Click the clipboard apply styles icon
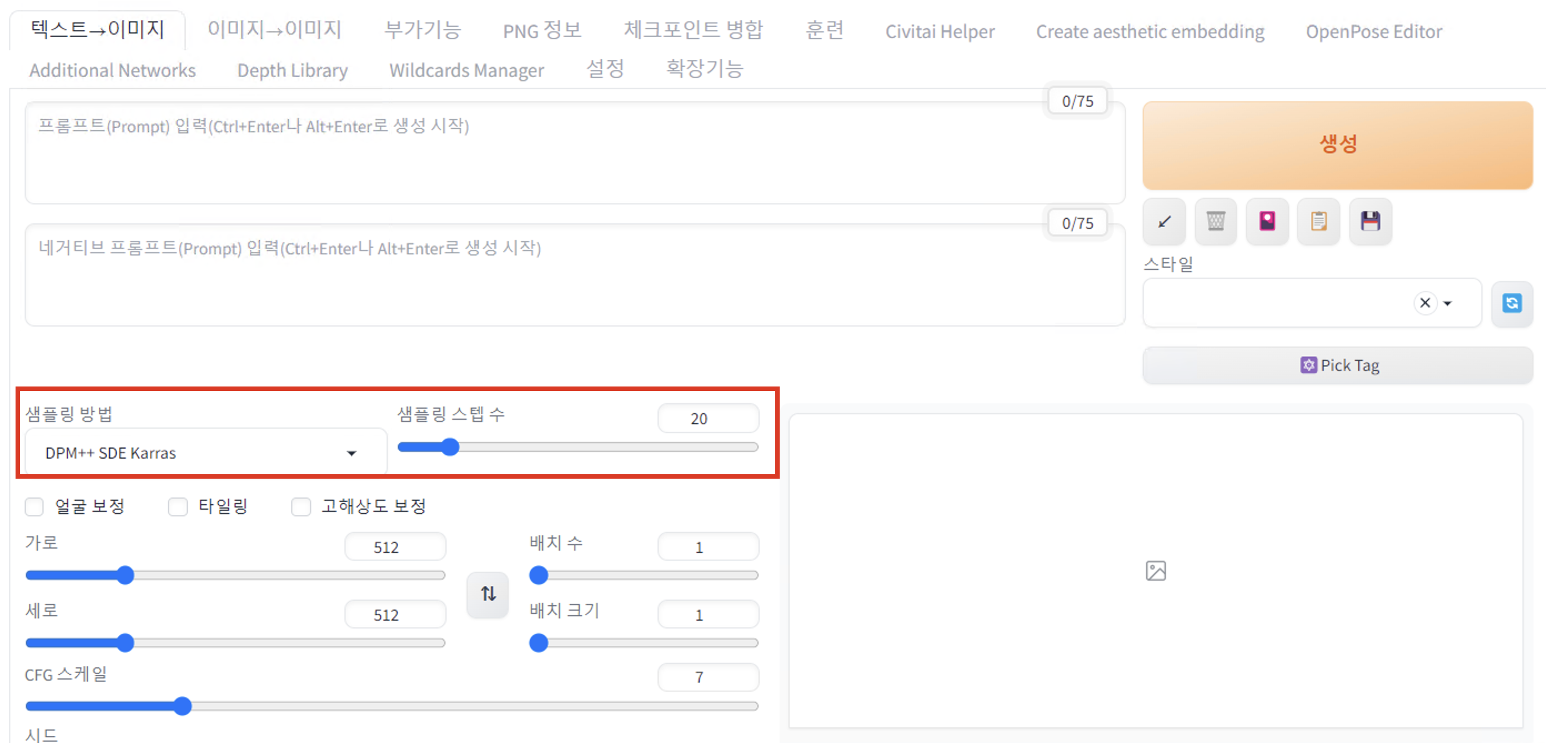 point(1318,222)
